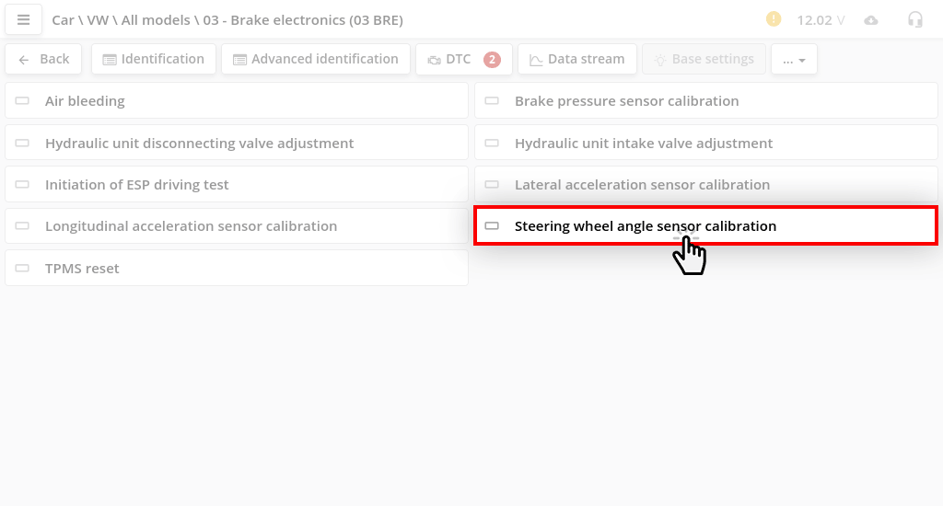Go back with the Back button
Viewport: 943px width, 506px height.
[44, 59]
